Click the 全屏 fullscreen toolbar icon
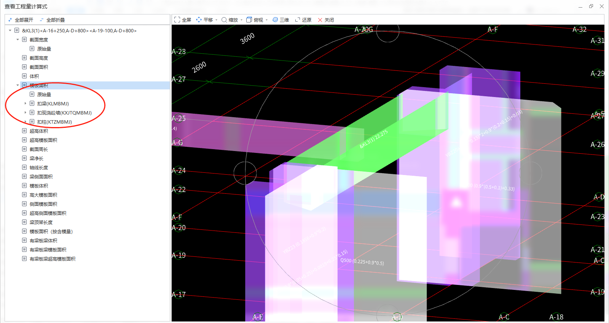609x323 pixels. [x=177, y=20]
